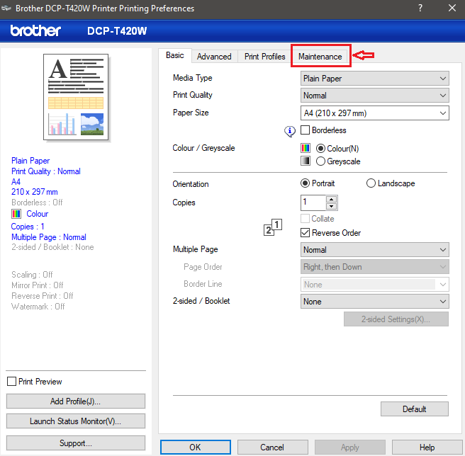Screen dimensions: 465x456
Task: Click the page order 2-1 icon
Action: point(272,227)
